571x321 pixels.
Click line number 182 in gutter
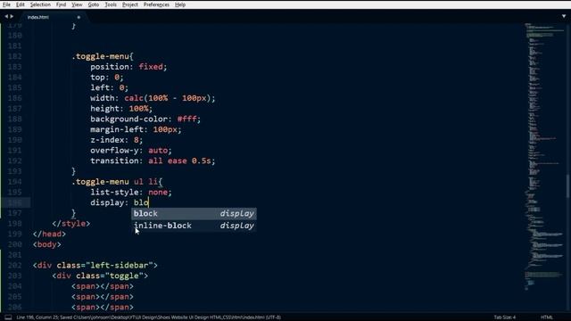[15, 56]
